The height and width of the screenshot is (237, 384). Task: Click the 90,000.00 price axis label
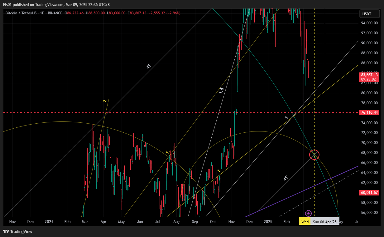(x=369, y=43)
